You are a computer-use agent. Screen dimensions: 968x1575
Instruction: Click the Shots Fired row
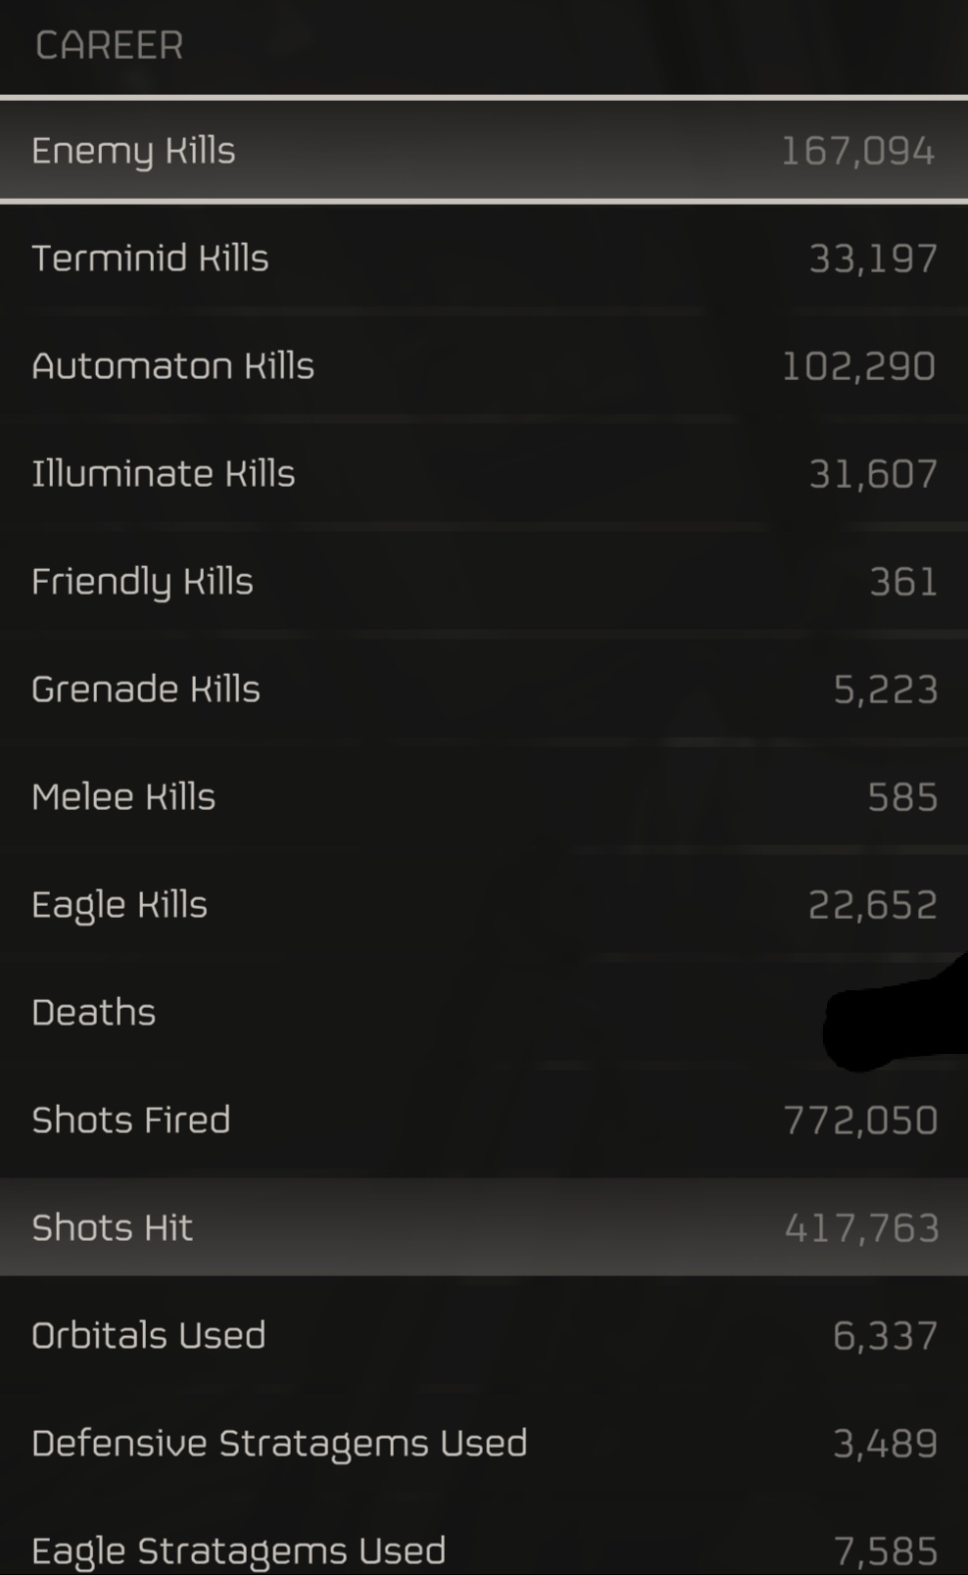pos(484,1120)
